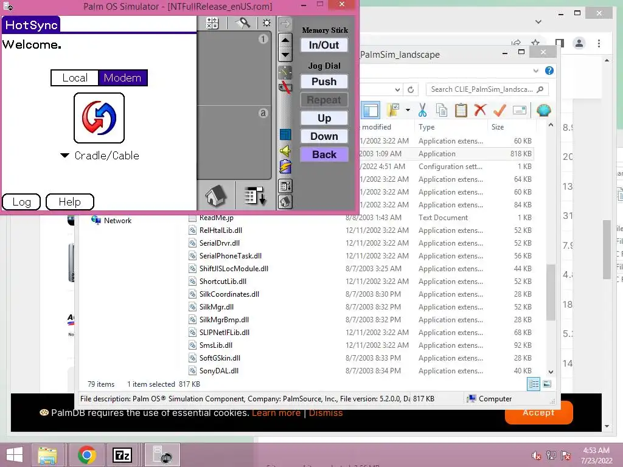This screenshot has height=467, width=623.
Task: Open the address bar history dropdown
Action: pos(397,90)
